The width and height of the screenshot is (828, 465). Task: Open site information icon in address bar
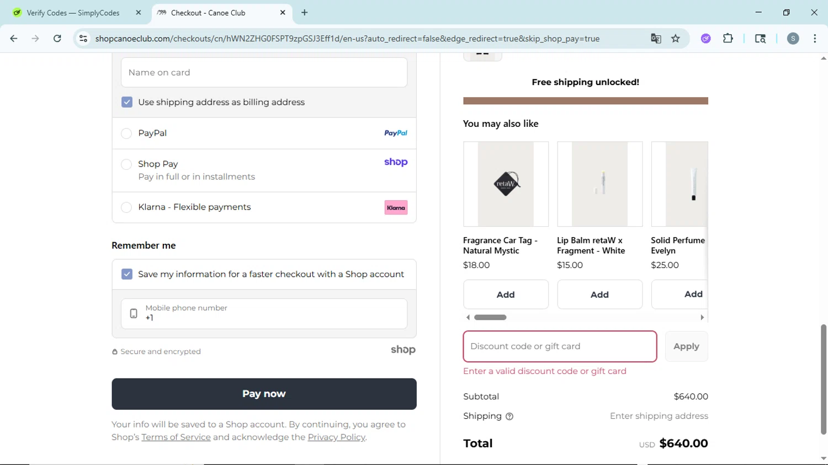(x=83, y=39)
